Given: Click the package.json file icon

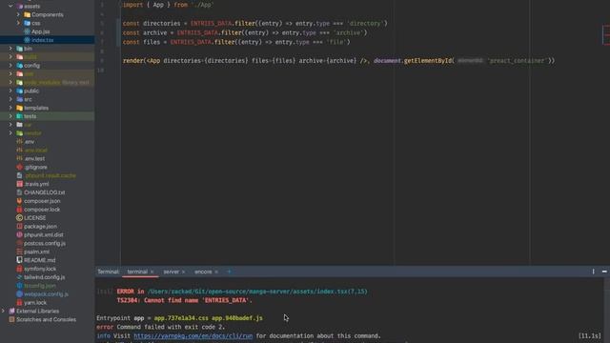Looking at the screenshot, I should click(x=19, y=227).
